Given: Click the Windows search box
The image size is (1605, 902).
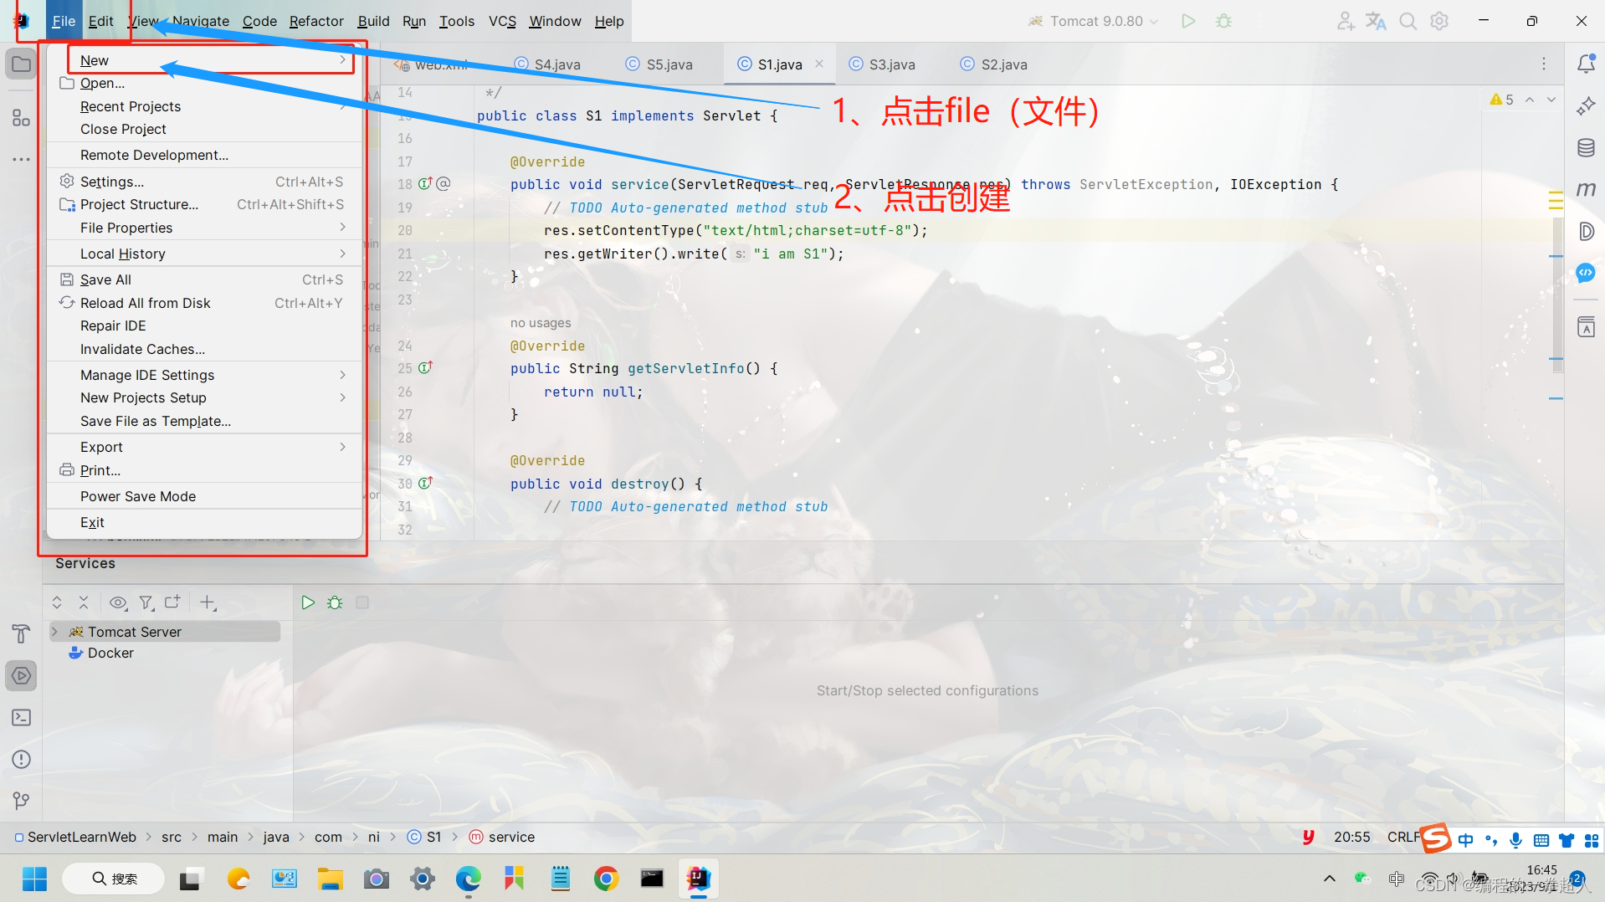Looking at the screenshot, I should (114, 879).
